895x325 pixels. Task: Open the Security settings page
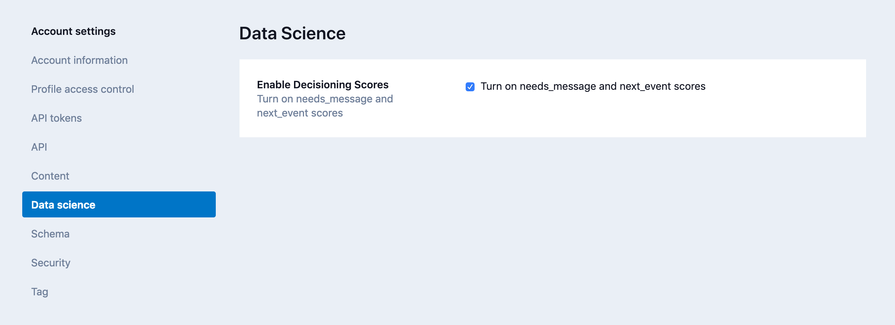51,263
